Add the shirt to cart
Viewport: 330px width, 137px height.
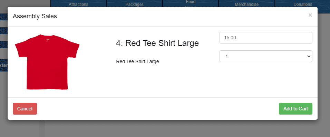pos(295,109)
